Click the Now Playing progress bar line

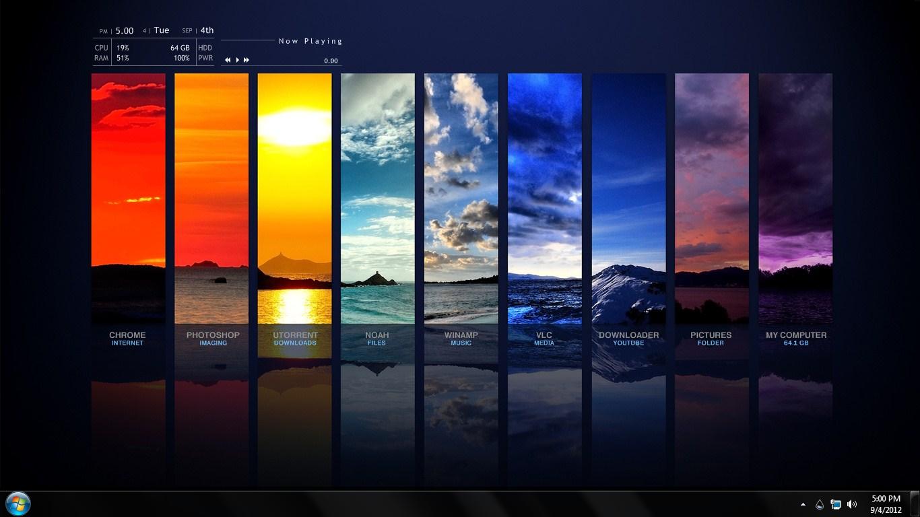248,40
